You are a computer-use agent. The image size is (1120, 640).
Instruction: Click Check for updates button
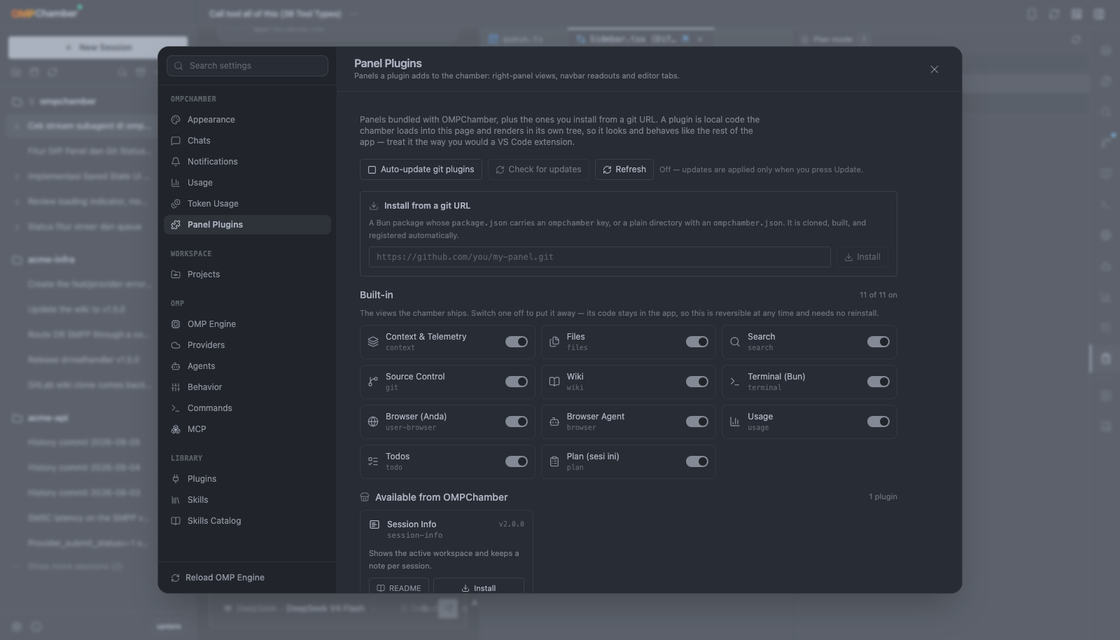tap(538, 169)
